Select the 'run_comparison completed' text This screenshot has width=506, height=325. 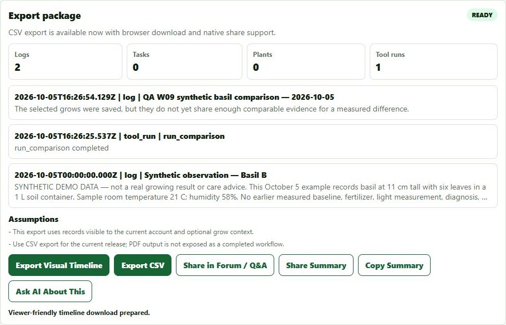click(61, 148)
